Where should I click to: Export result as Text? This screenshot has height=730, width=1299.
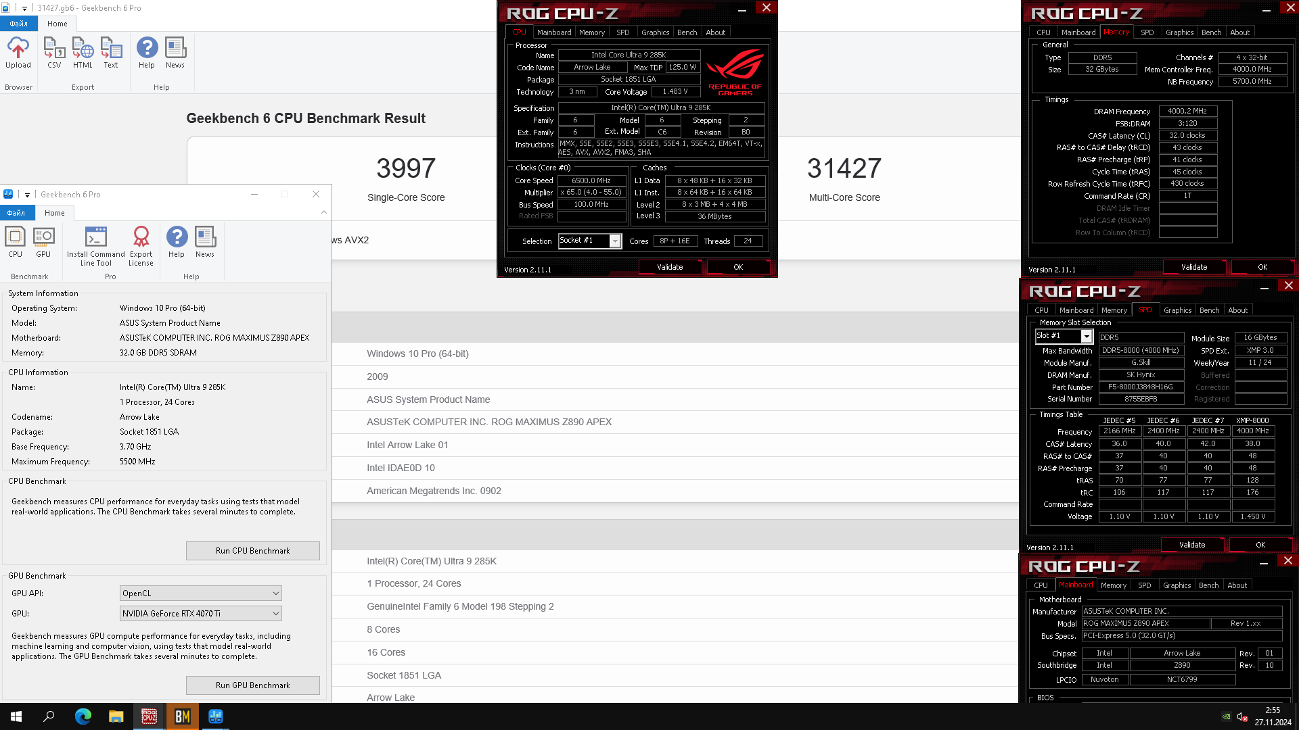tap(111, 53)
